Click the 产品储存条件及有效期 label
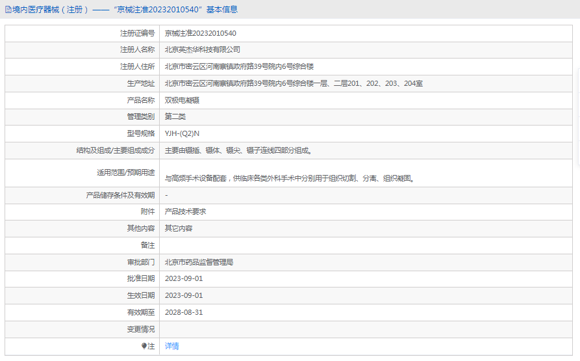Image resolution: width=580 pixels, height=361 pixels. pos(121,196)
